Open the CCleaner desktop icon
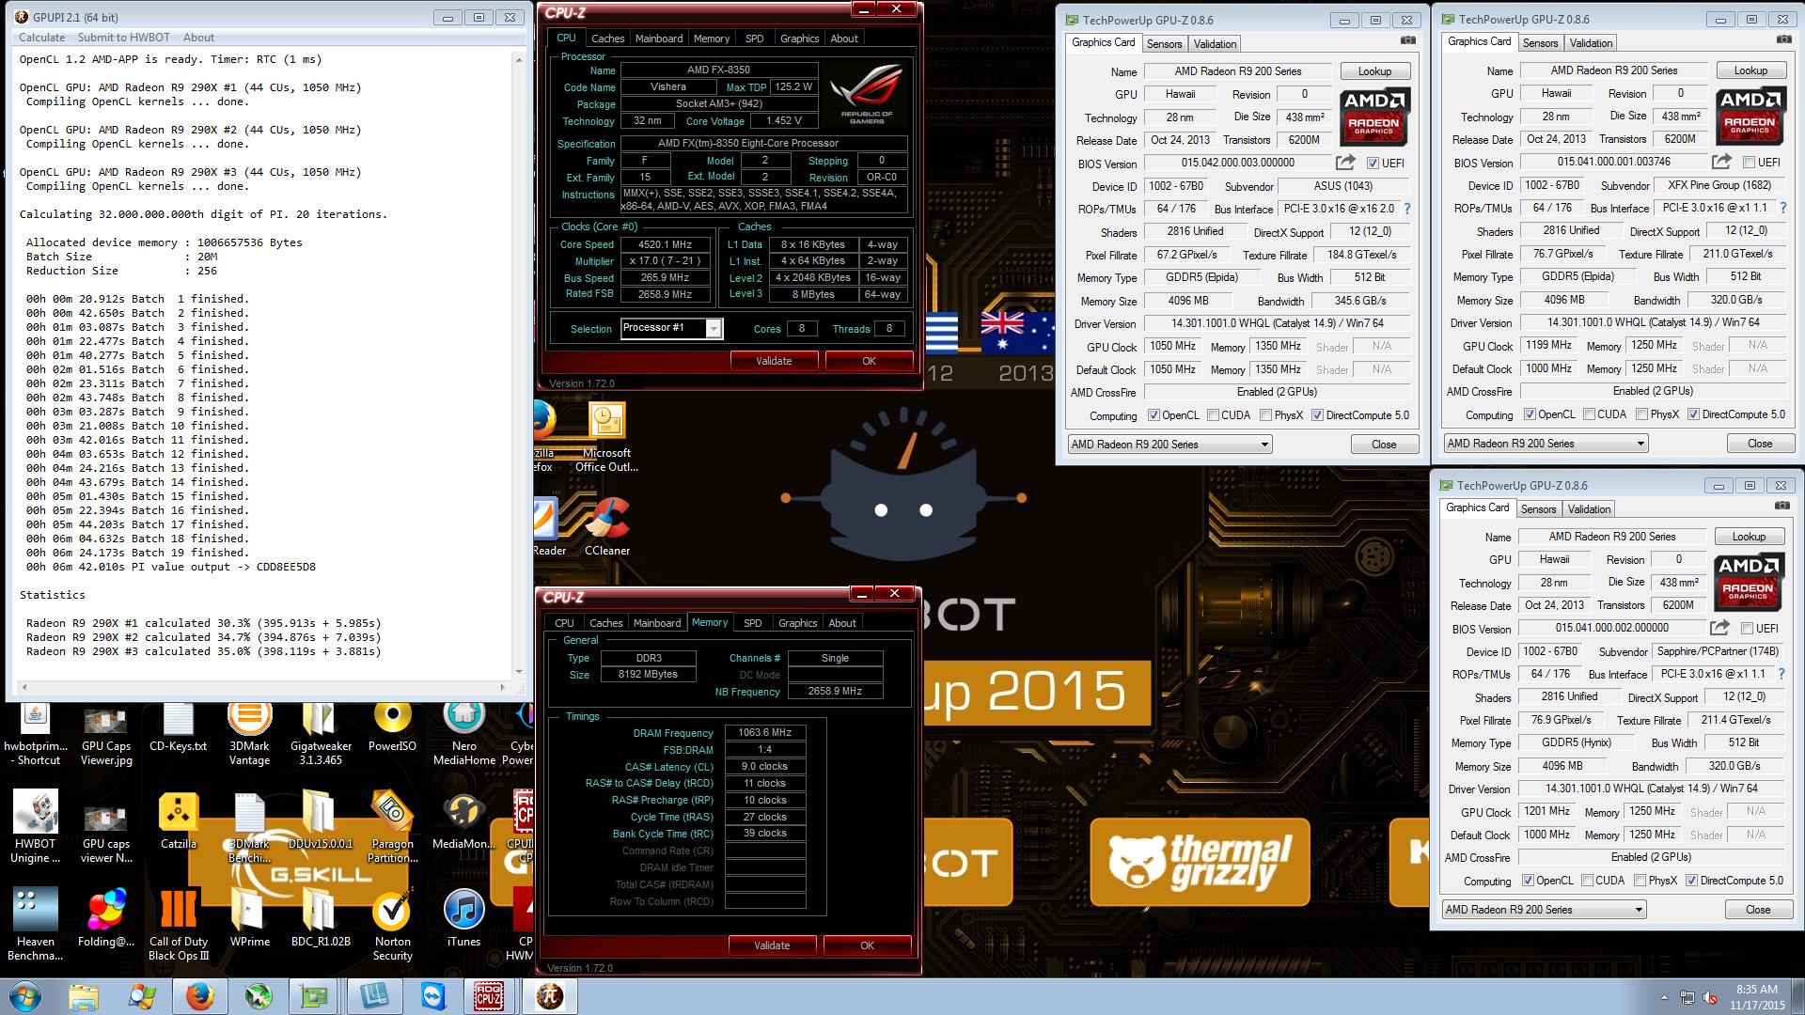1805x1015 pixels. click(x=607, y=526)
